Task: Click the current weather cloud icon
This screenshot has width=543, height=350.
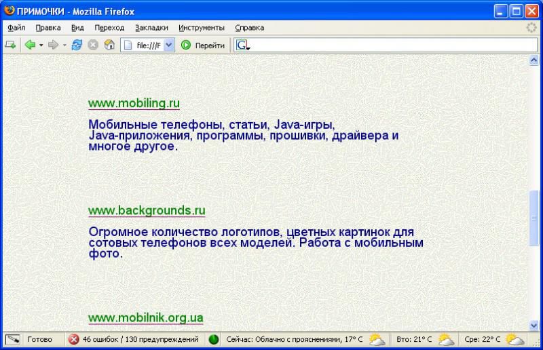Action: (x=377, y=339)
